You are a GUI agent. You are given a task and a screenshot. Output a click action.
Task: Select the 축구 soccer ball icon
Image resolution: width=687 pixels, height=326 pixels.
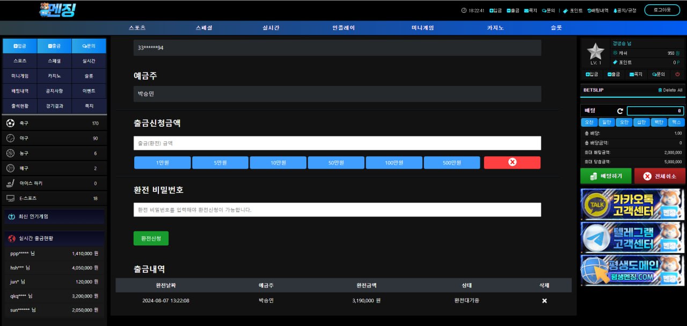[10, 124]
